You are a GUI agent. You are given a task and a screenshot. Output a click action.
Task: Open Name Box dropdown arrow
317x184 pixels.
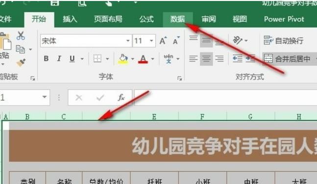tap(45, 97)
